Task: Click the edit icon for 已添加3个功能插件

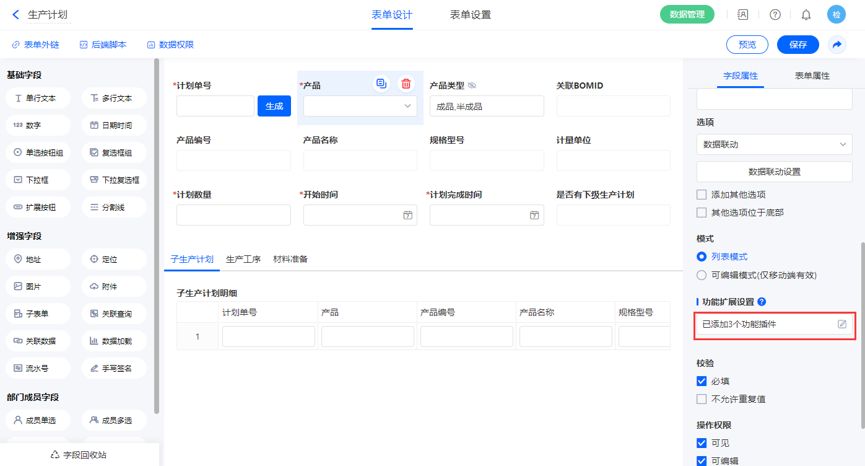Action: tap(842, 324)
